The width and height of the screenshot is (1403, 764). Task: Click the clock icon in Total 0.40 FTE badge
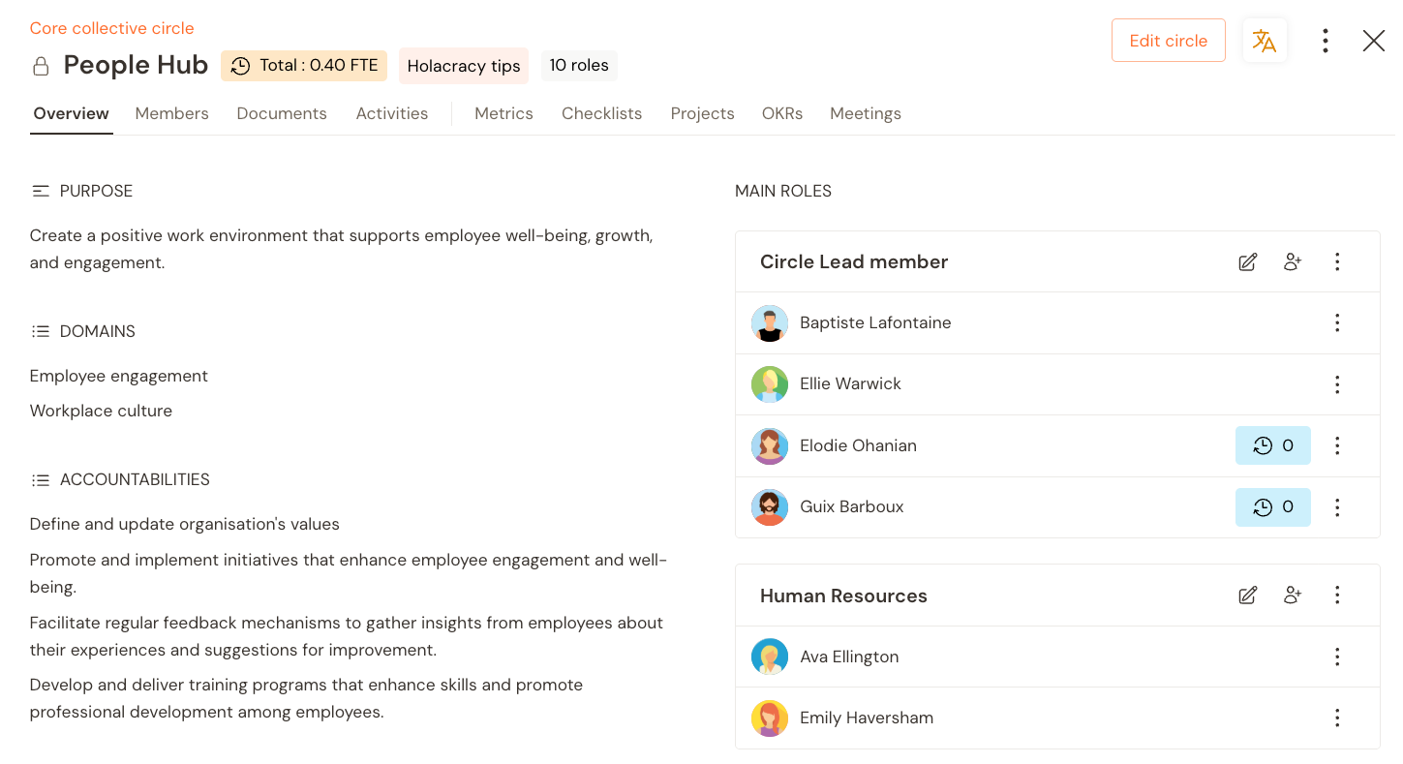click(x=240, y=65)
